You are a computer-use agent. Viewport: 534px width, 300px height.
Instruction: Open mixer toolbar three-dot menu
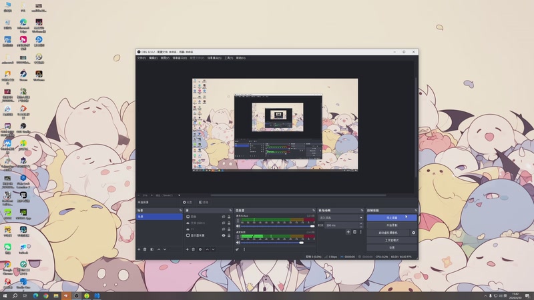pos(244,249)
